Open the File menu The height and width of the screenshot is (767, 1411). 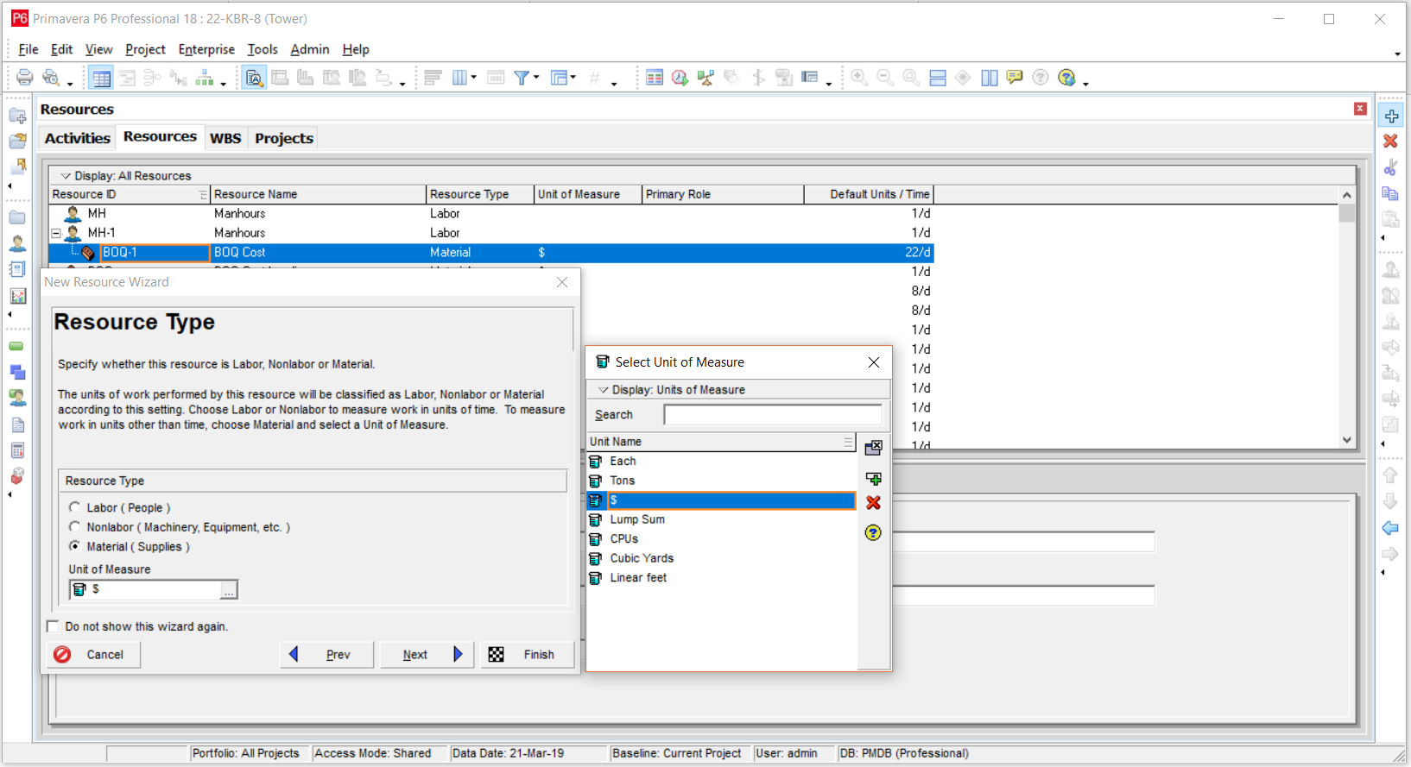point(28,49)
